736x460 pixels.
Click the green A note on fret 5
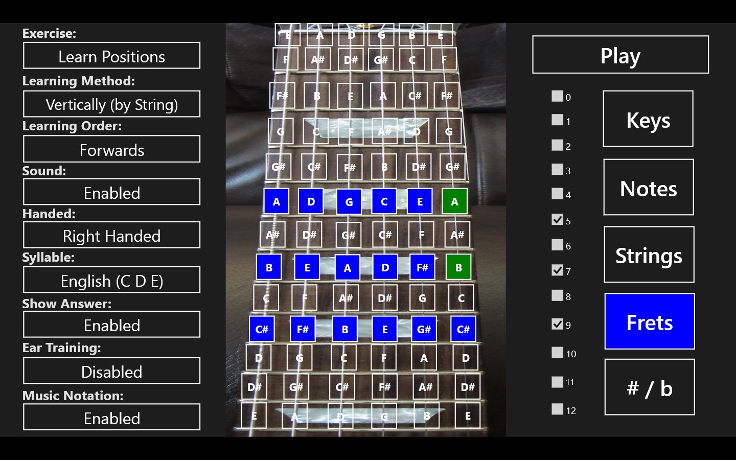[x=454, y=201]
